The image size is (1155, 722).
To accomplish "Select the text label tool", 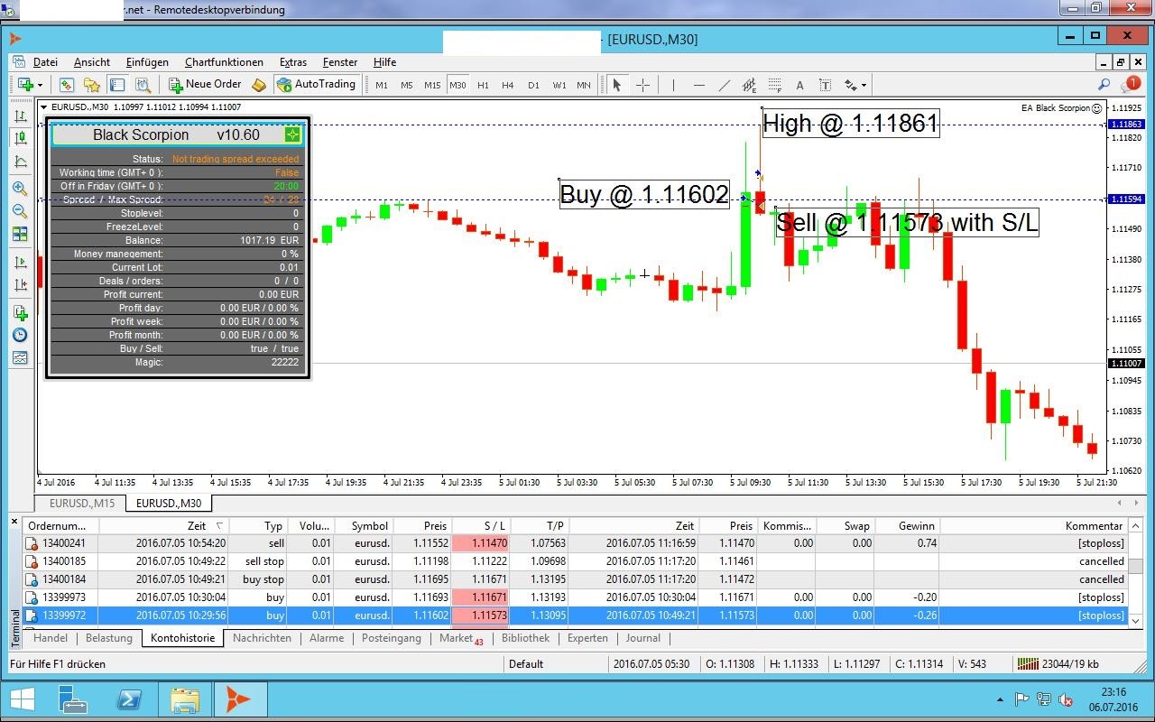I will [825, 85].
